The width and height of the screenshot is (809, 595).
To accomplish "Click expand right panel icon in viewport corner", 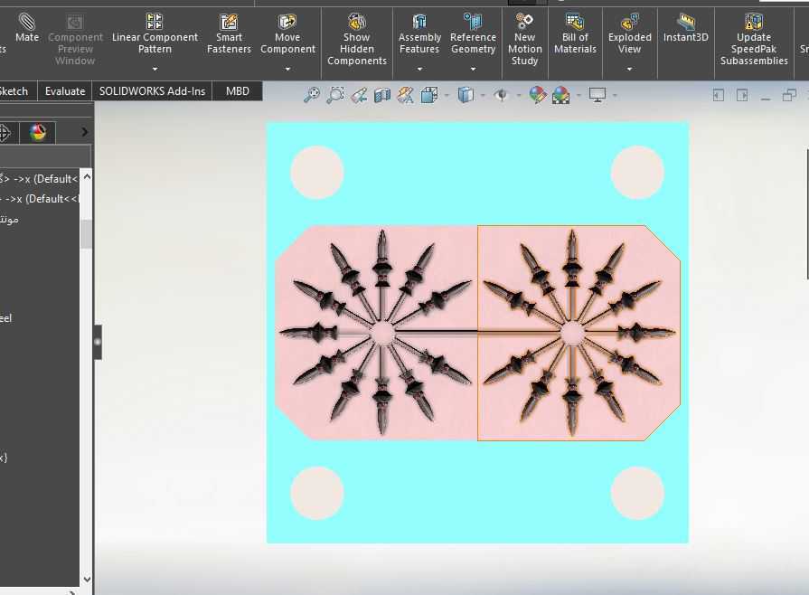I will [742, 95].
